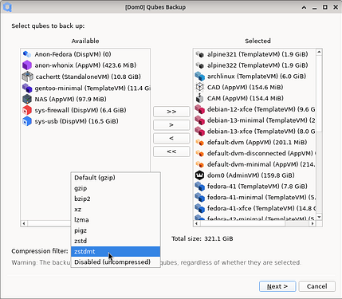Add chosen qube with > button

[x=171, y=125]
